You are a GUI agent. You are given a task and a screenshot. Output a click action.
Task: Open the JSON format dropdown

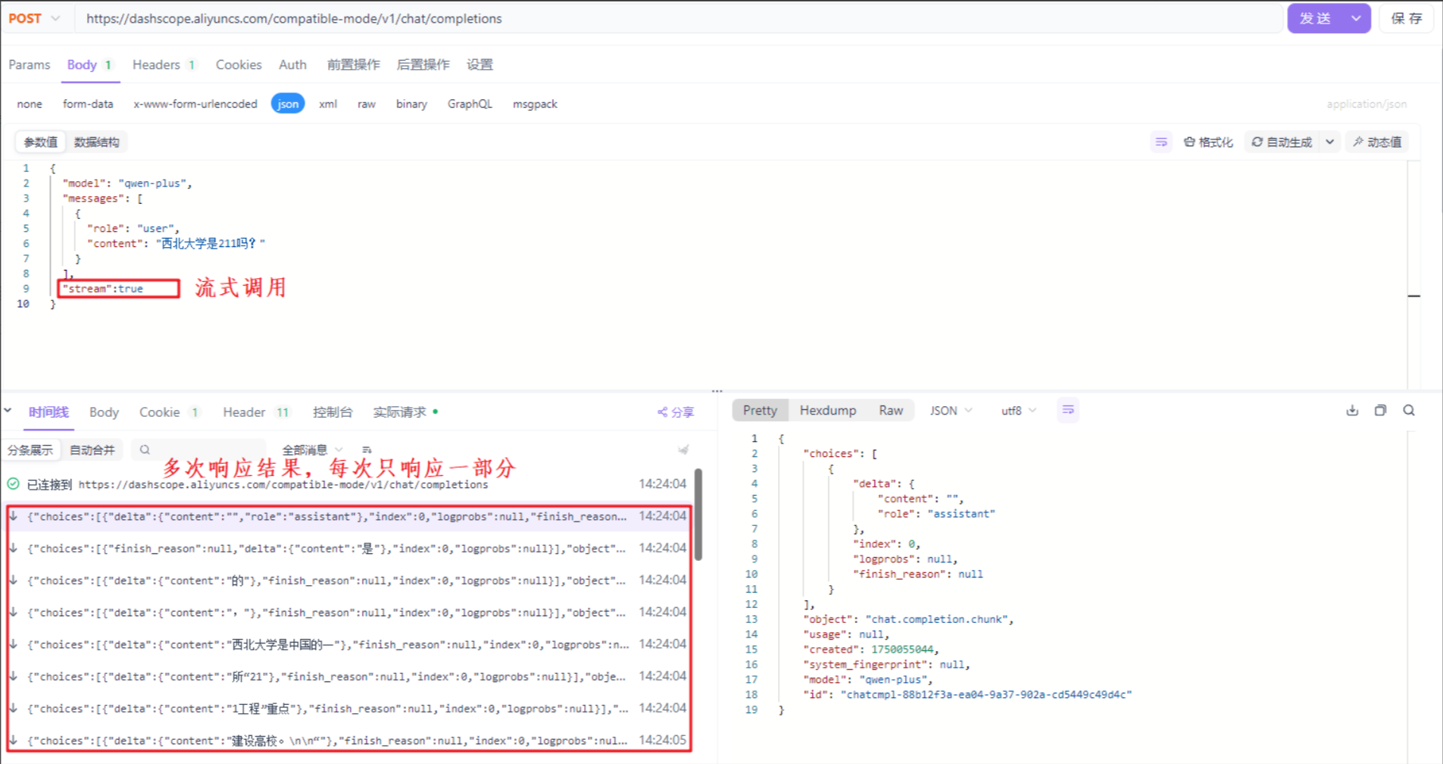point(951,411)
